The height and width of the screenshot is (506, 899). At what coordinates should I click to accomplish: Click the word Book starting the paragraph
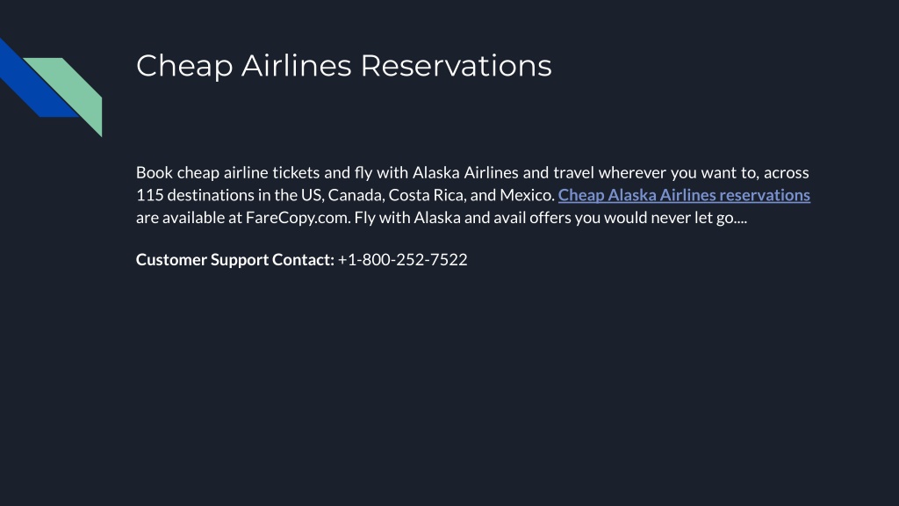point(155,173)
